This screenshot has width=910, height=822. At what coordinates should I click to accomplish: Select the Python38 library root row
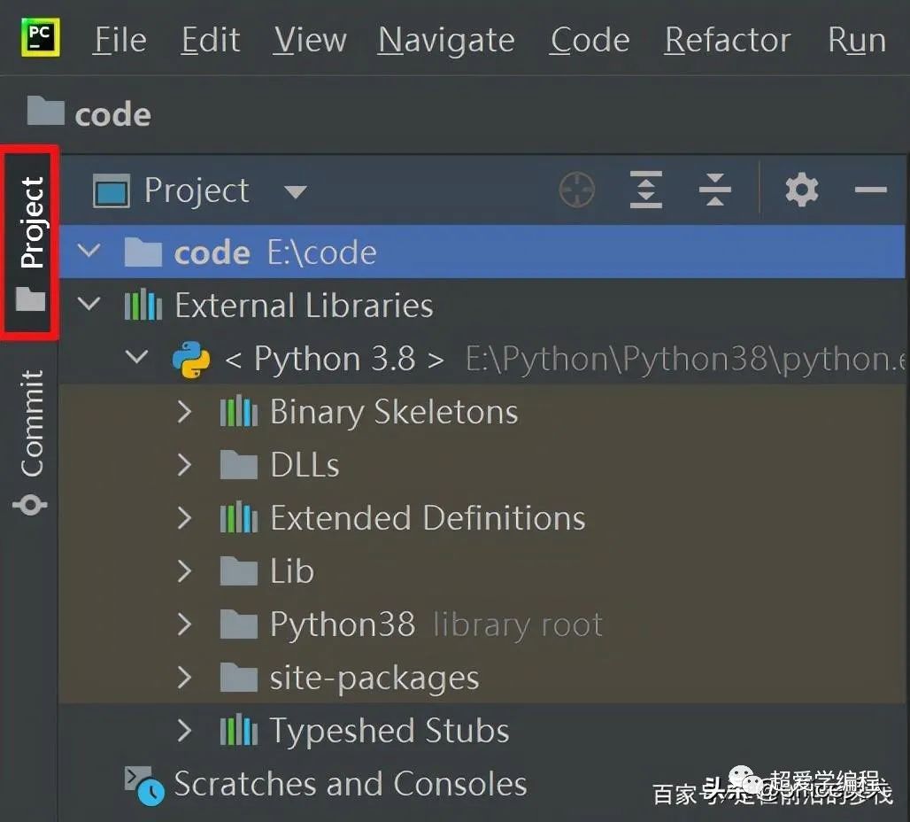click(482, 624)
